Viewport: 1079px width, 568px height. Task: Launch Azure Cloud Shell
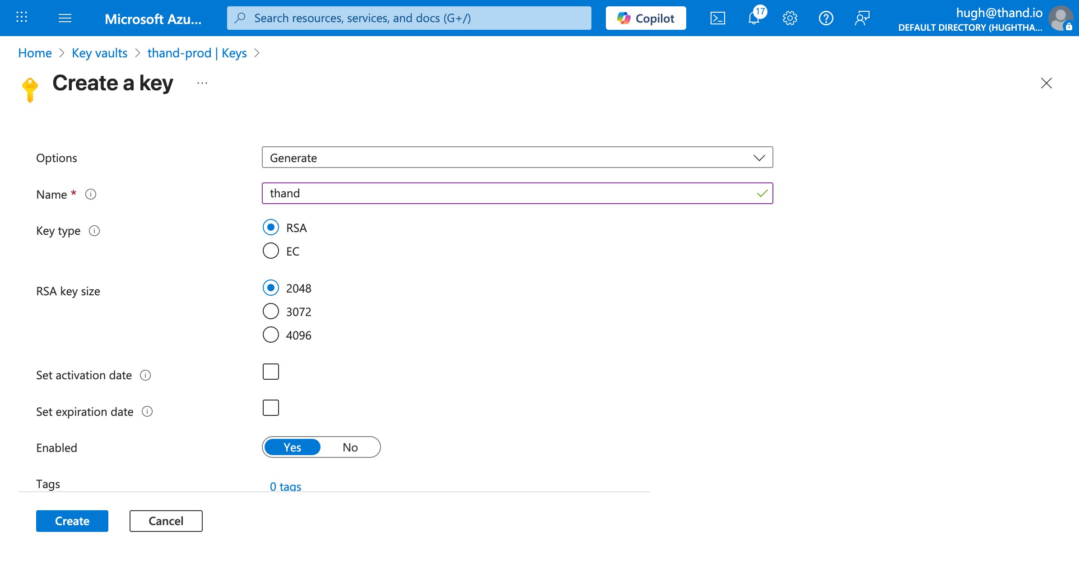point(717,18)
